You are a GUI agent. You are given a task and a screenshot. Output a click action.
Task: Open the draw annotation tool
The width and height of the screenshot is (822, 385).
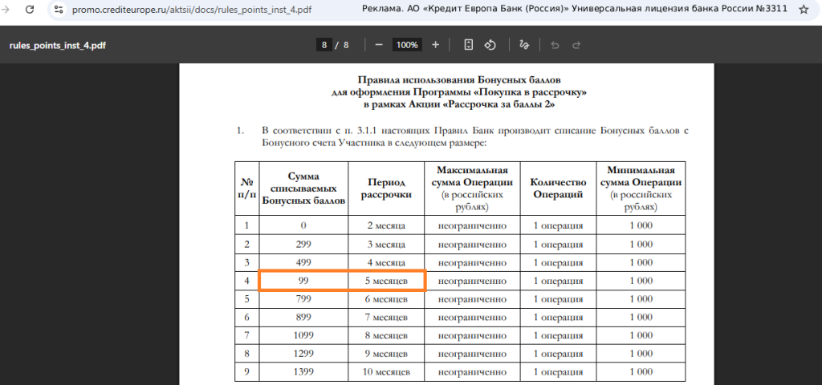click(x=525, y=45)
